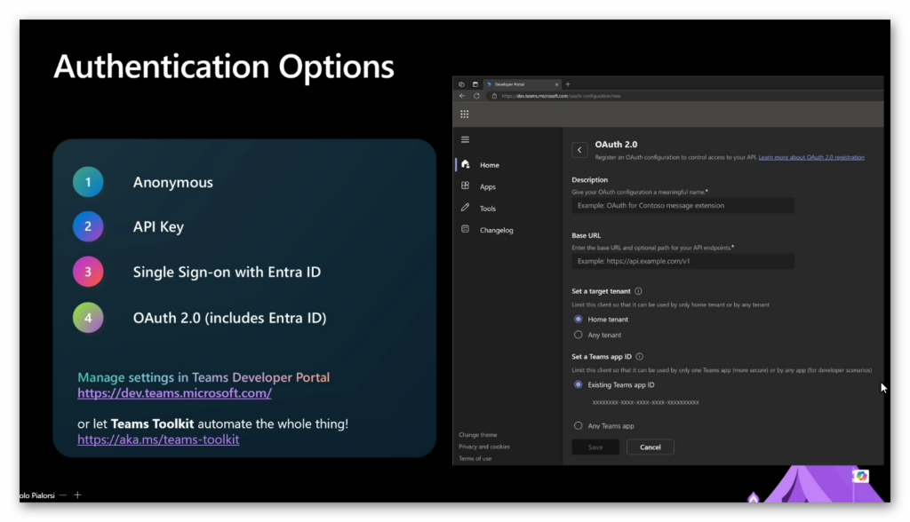Click Terms of use link
The image size is (910, 522).
point(475,458)
